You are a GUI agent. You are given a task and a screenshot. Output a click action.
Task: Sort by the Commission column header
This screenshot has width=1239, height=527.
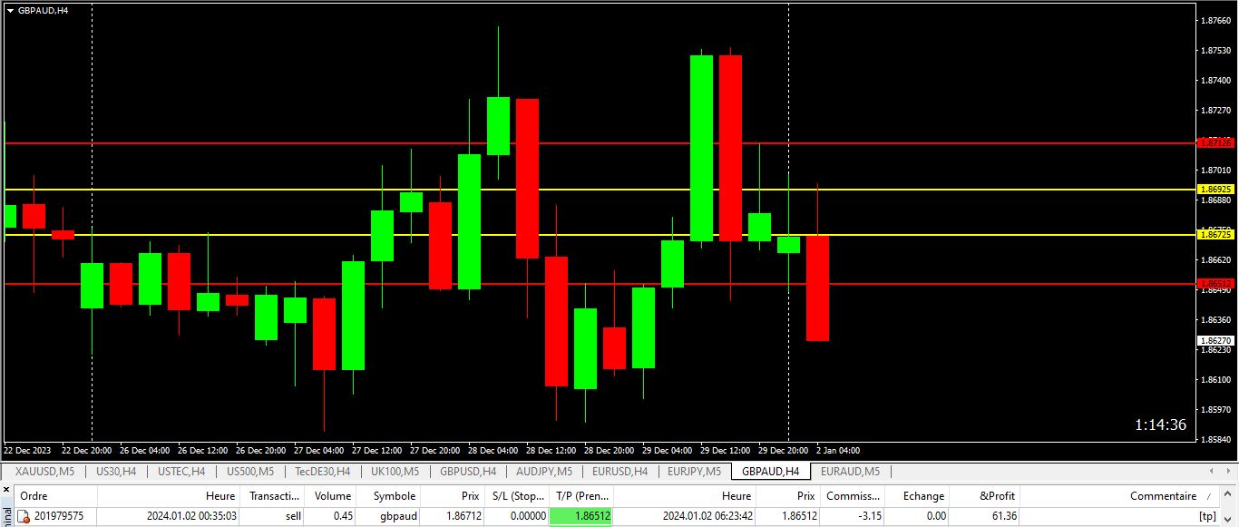(x=853, y=496)
